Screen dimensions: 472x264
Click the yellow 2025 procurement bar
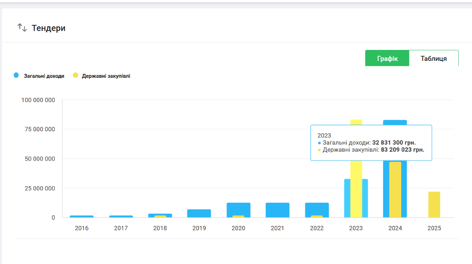coord(434,205)
